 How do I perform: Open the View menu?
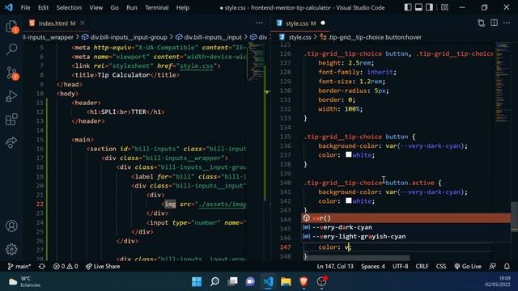[96, 7]
